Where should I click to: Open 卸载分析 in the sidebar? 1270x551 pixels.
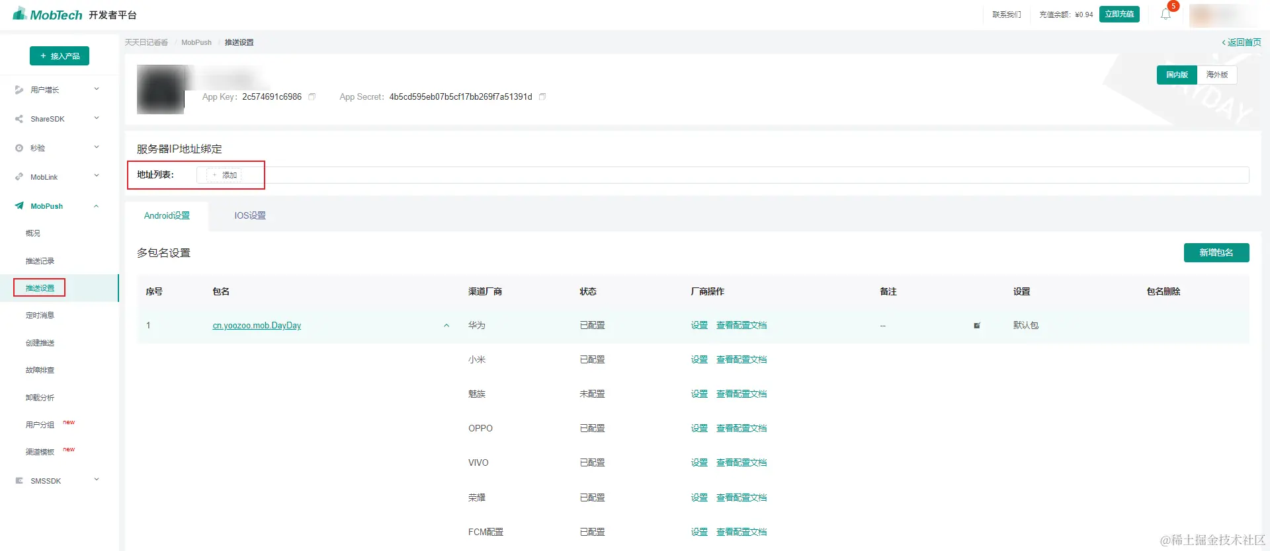tap(40, 398)
